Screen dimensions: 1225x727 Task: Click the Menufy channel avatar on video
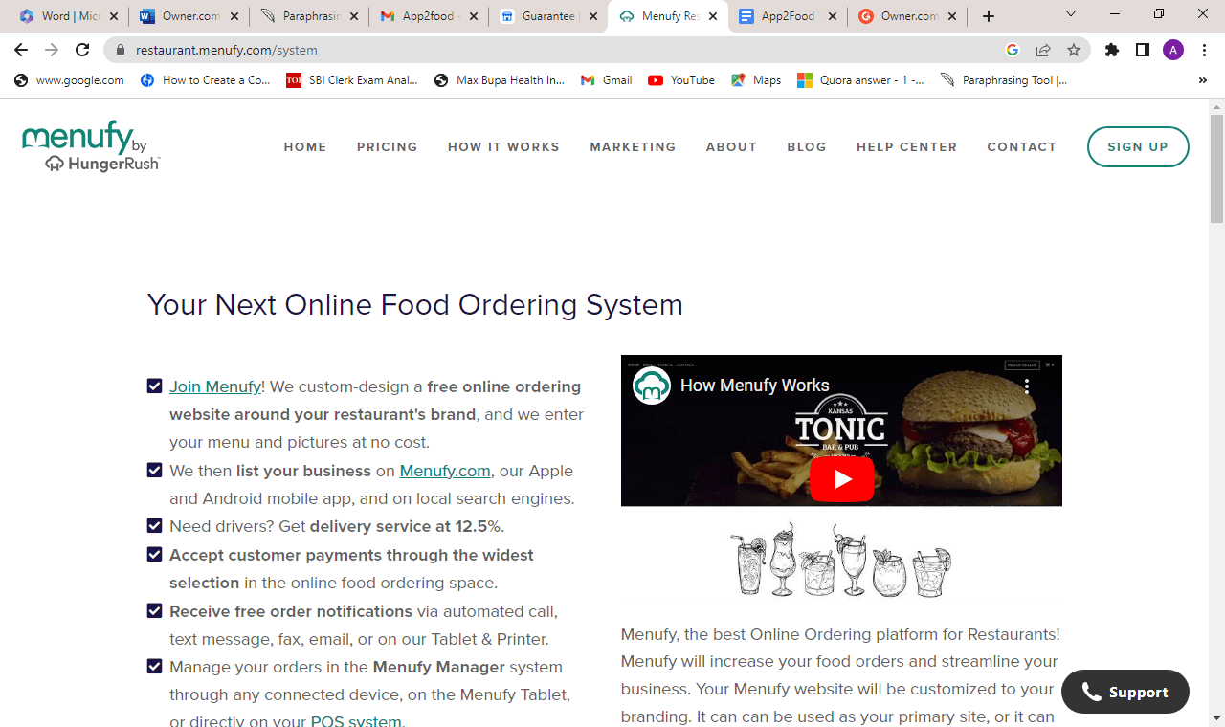click(x=652, y=386)
